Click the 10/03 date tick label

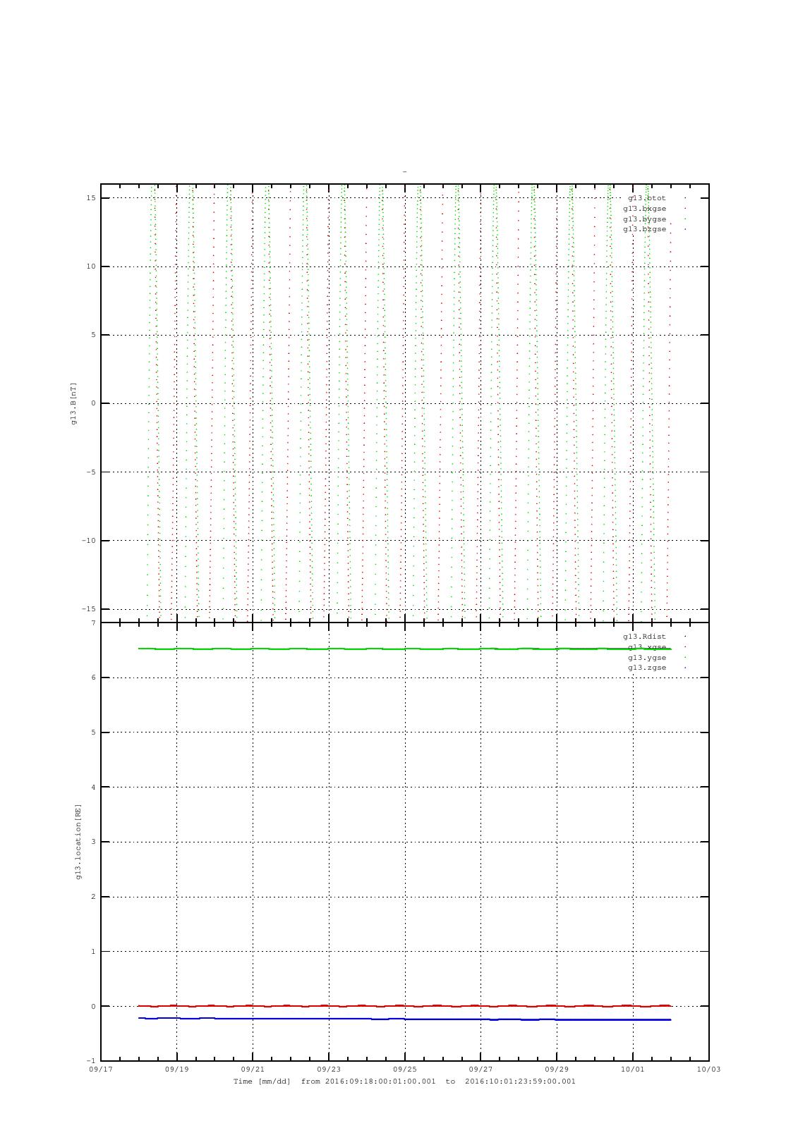(x=709, y=1069)
